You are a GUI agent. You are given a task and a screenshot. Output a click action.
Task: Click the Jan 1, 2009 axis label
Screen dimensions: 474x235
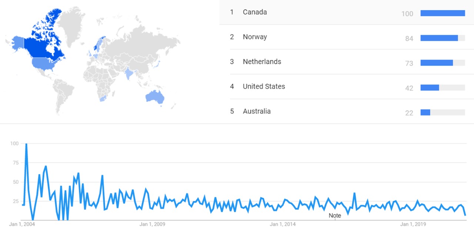[152, 224]
